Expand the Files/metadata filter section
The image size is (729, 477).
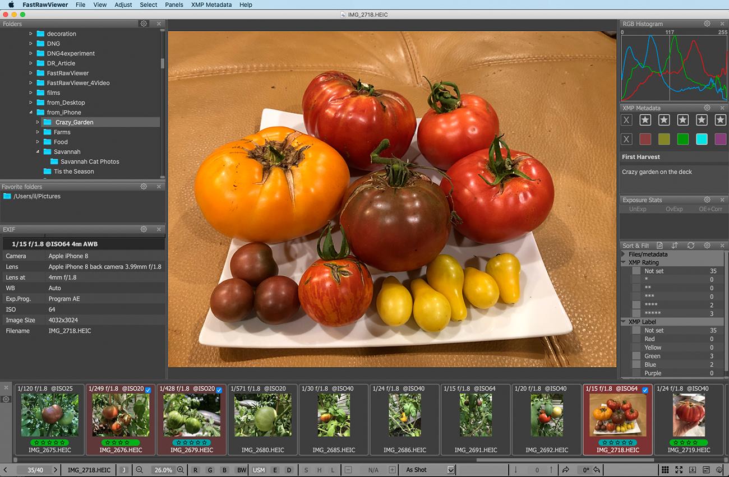click(624, 254)
